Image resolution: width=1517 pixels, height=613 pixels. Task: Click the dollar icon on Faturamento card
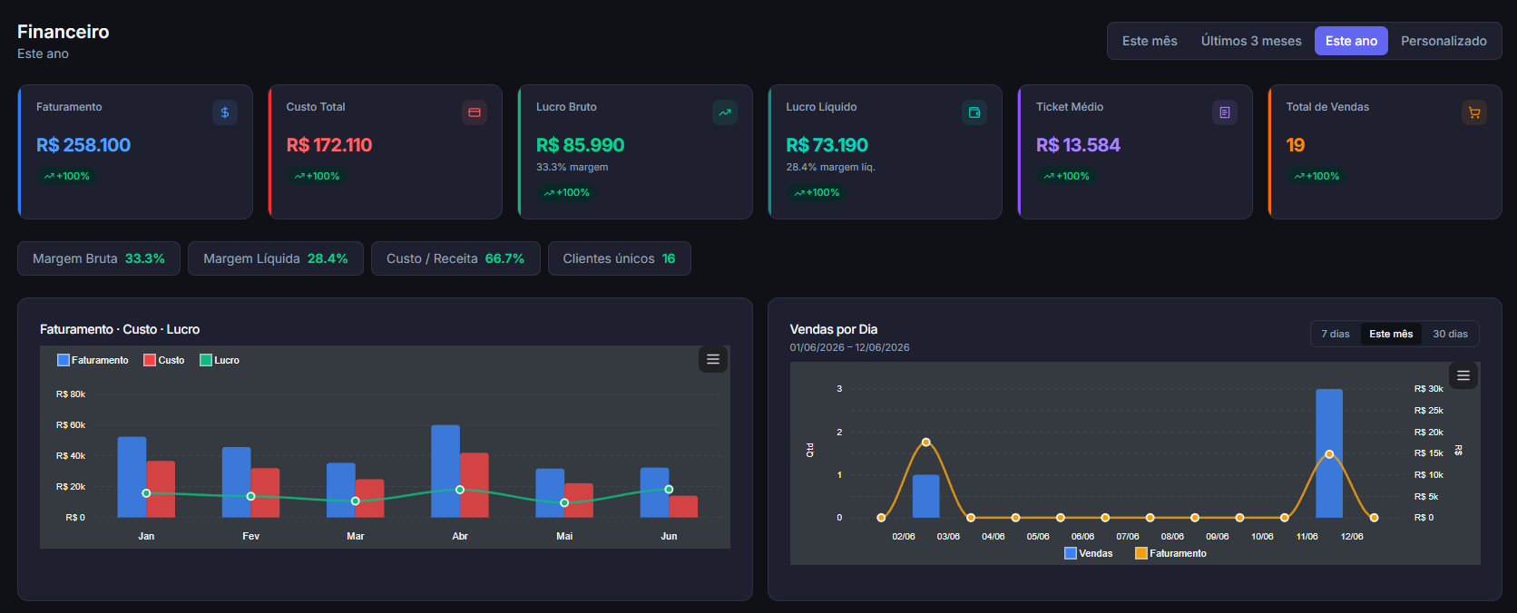pyautogui.click(x=225, y=112)
